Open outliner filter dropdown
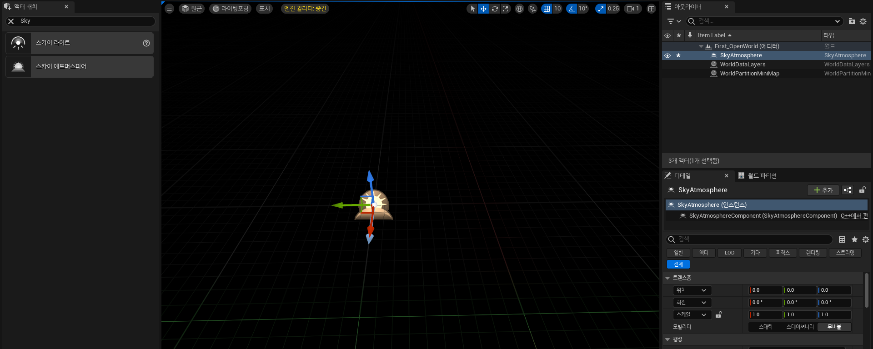This screenshot has height=349, width=873. coord(674,21)
